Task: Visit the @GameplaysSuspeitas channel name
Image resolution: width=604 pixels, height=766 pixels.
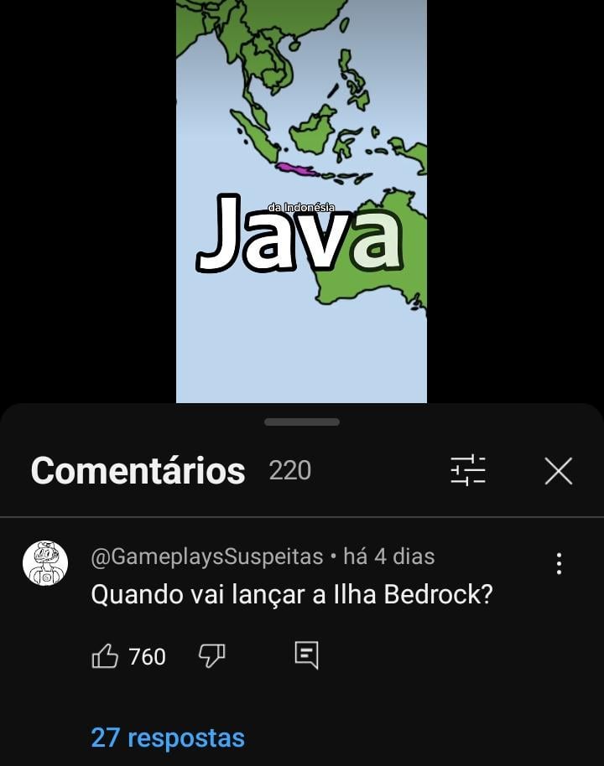Action: (x=207, y=556)
